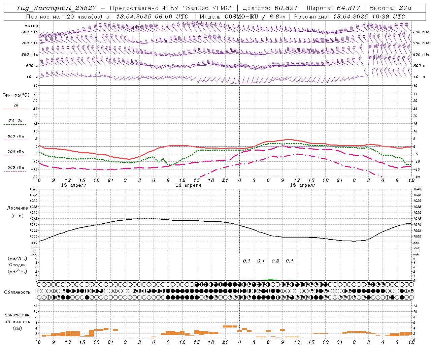Click the 13 апреля date label

click(x=74, y=185)
